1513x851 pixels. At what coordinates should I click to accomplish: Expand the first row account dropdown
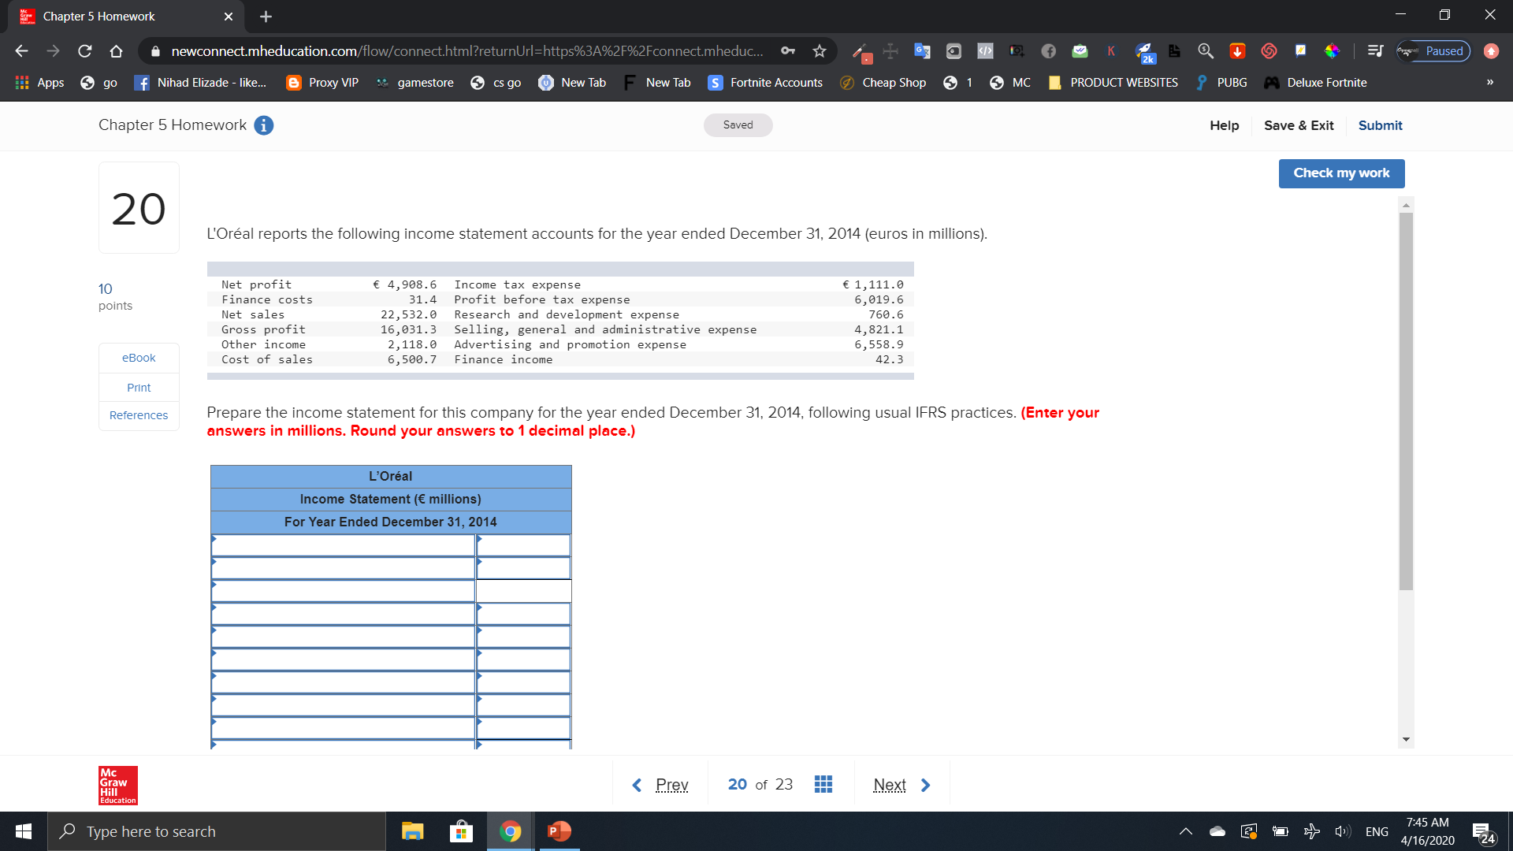[343, 545]
